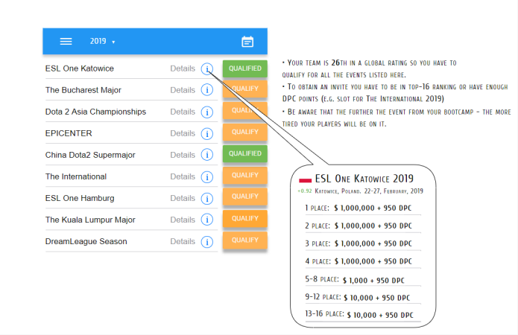Show info for The Bucharest Major

point(207,90)
